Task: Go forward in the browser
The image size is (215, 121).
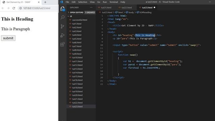Action: [x=8, y=8]
